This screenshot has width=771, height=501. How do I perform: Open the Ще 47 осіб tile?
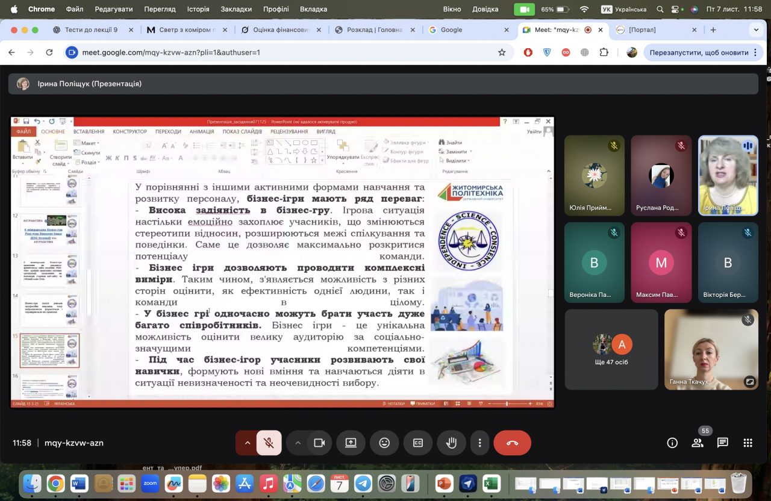[x=611, y=349]
